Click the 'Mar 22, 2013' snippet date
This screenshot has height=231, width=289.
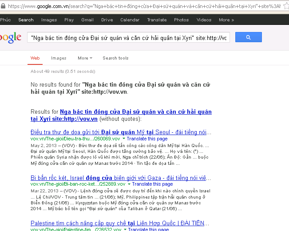44,191
